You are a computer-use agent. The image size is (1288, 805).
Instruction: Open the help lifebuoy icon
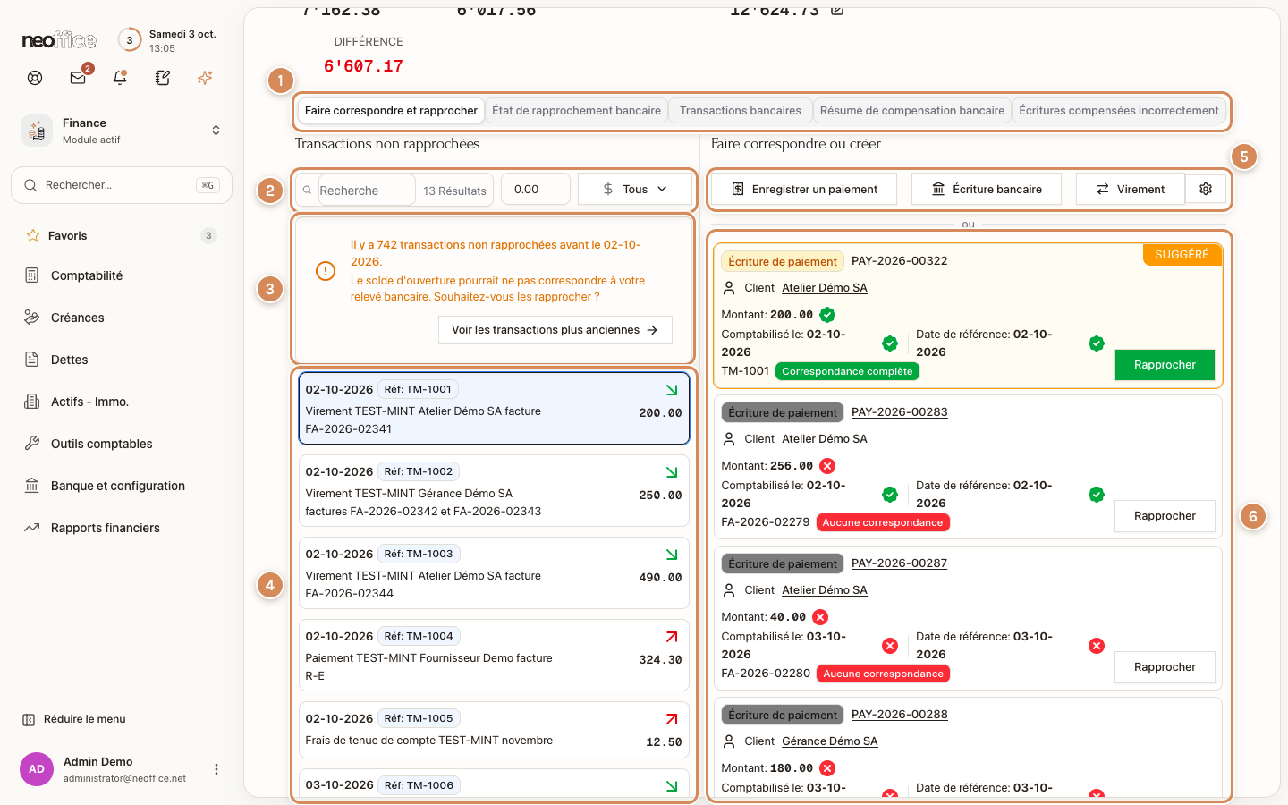click(x=35, y=78)
